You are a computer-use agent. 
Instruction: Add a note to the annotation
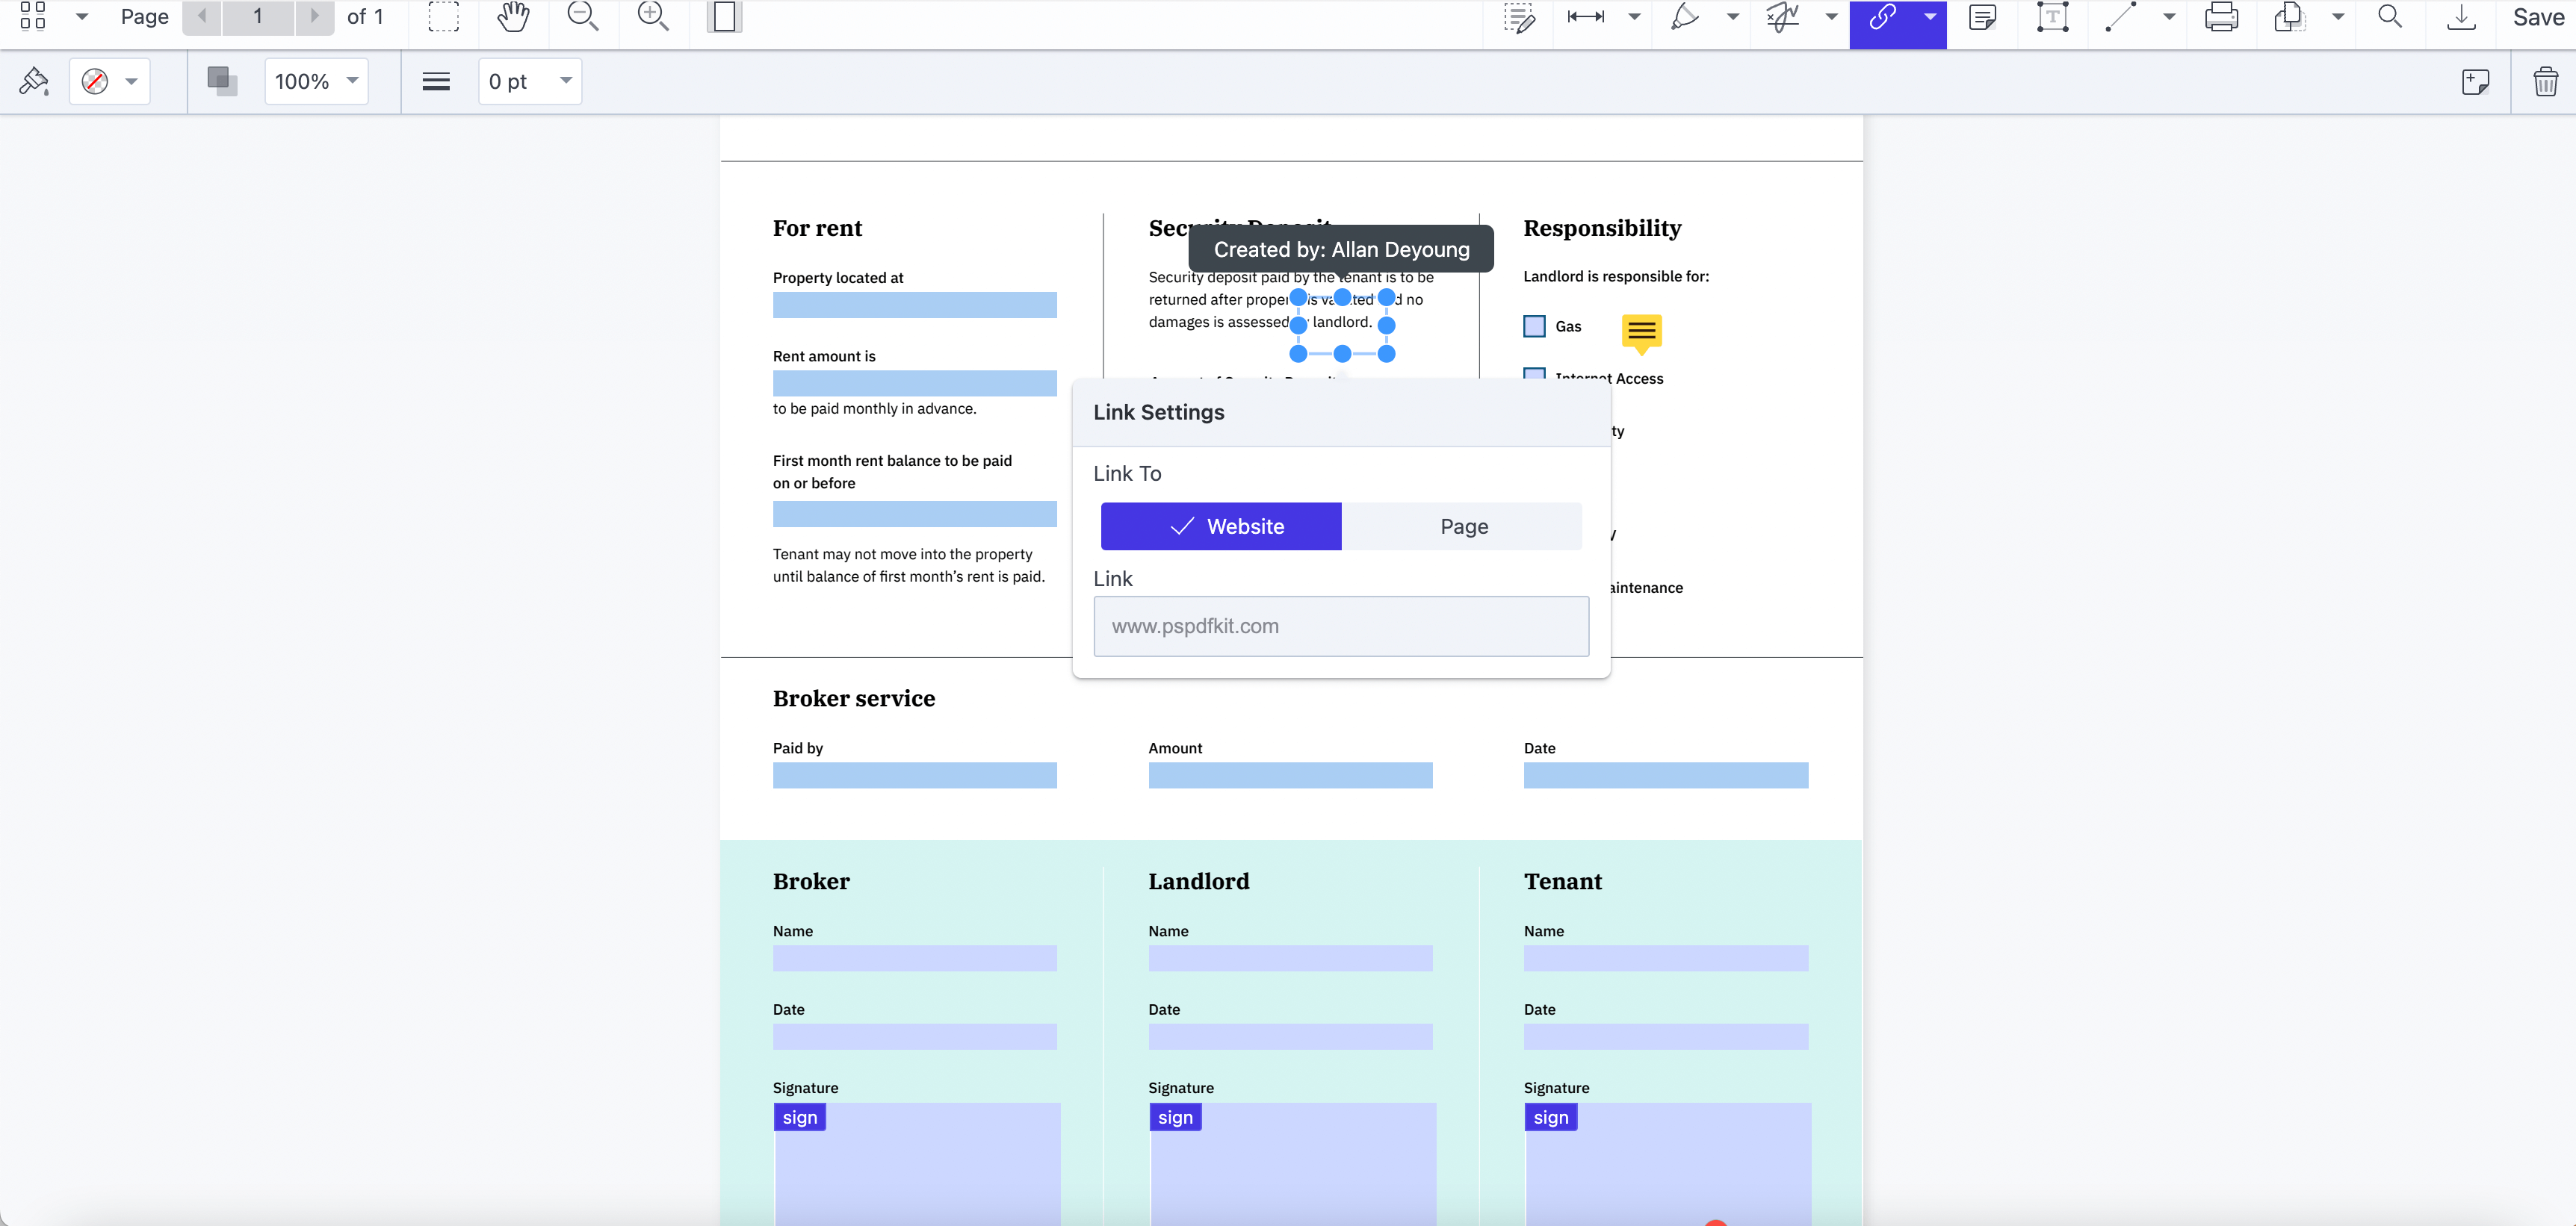point(2475,81)
